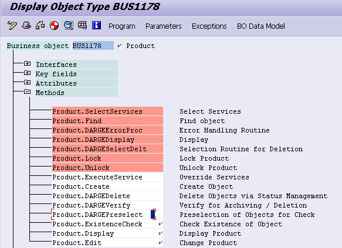
Task: Select the Interfaces tree label
Action: point(77,64)
